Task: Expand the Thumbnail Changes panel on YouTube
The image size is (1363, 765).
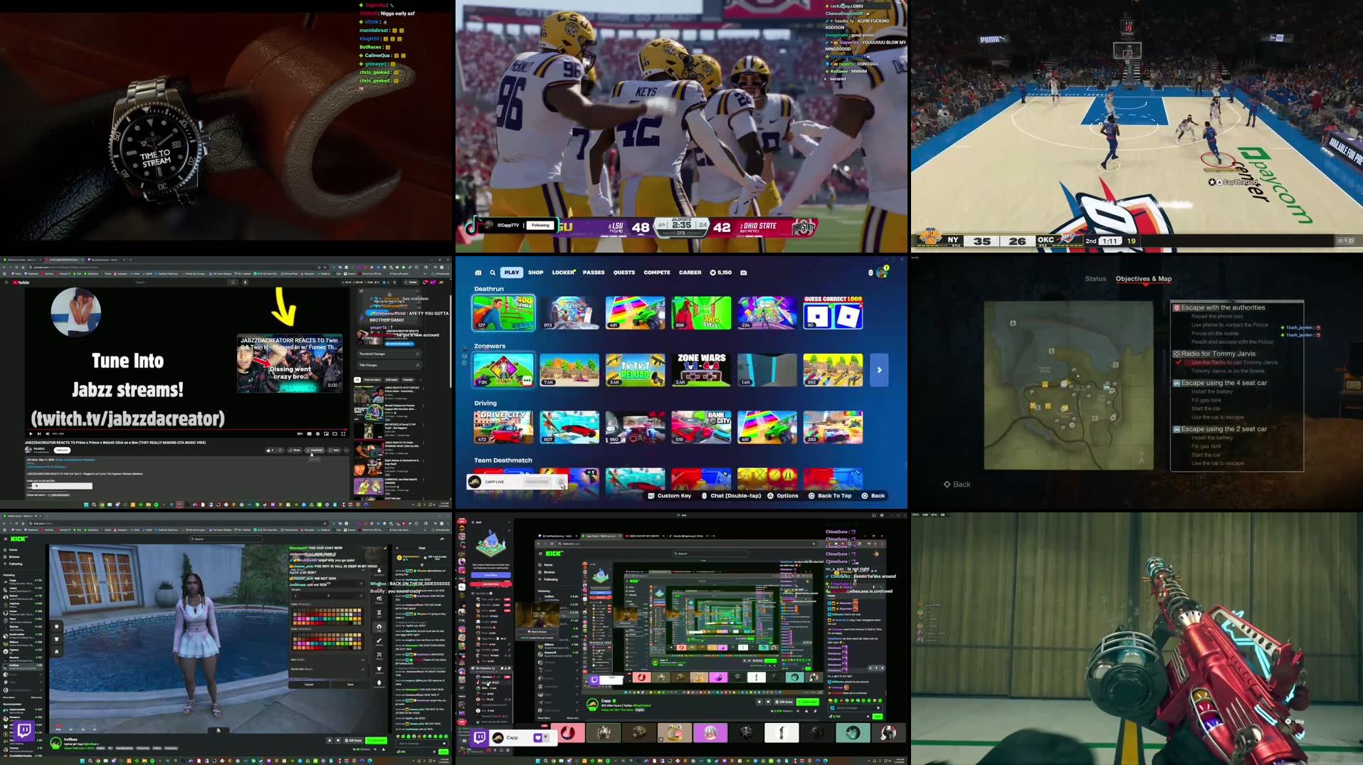Action: click(389, 354)
